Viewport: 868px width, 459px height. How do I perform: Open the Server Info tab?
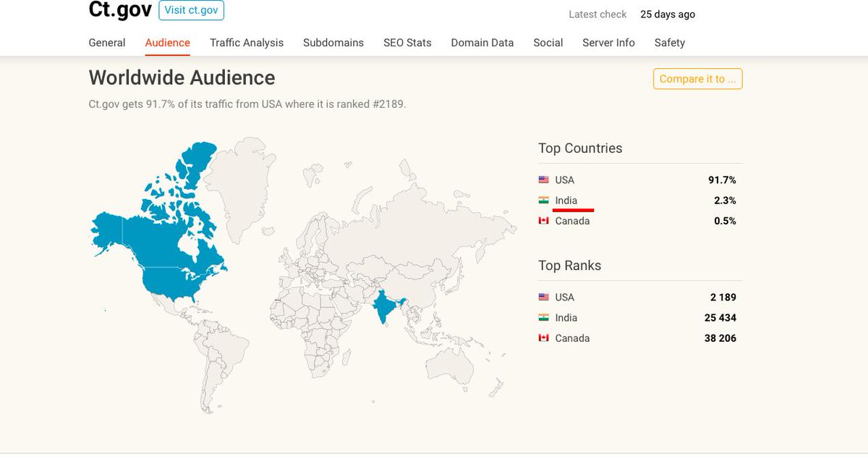608,43
